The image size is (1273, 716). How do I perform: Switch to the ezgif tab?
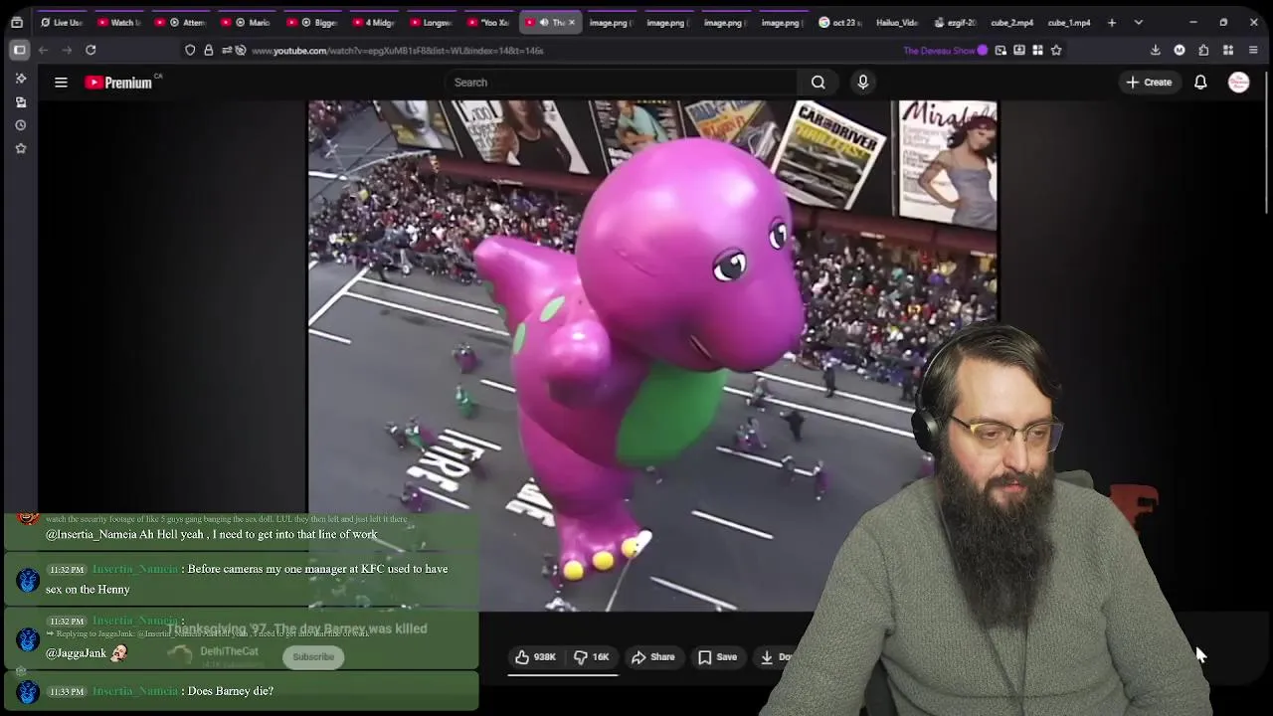[x=955, y=22]
